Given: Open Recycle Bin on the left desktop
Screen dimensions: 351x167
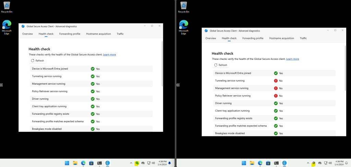Looking at the screenshot, I should (7, 7).
